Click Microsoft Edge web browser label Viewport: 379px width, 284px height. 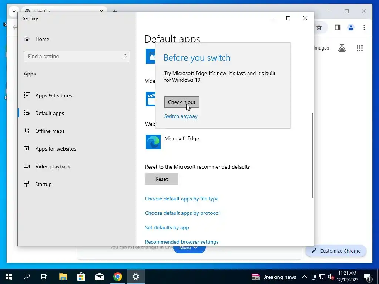[x=181, y=138]
